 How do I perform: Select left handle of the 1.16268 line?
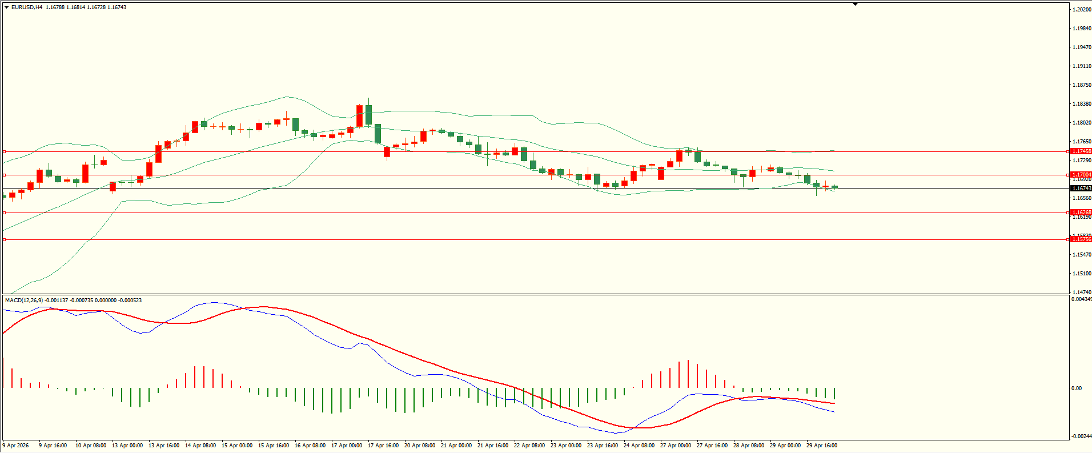(5, 213)
